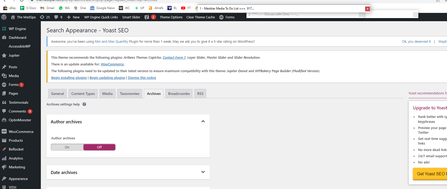
Task: Open Gmail bookmark in bookmarks bar
Action: click(x=47, y=8)
